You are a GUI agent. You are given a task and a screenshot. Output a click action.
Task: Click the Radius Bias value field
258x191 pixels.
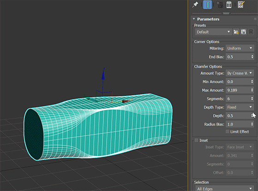(x=238, y=124)
